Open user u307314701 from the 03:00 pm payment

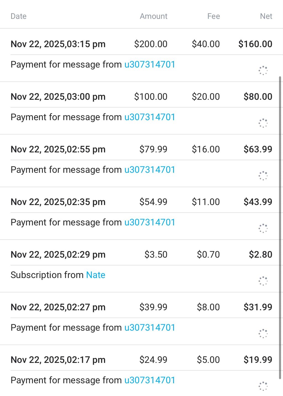150,117
